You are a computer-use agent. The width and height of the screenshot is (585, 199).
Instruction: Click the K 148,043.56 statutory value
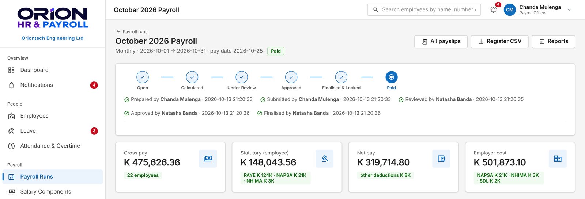point(268,162)
